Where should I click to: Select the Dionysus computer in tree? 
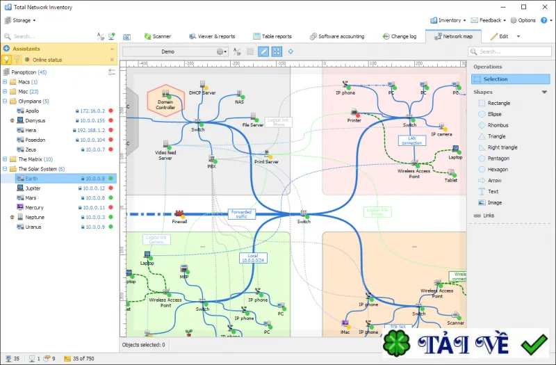[x=59, y=120]
